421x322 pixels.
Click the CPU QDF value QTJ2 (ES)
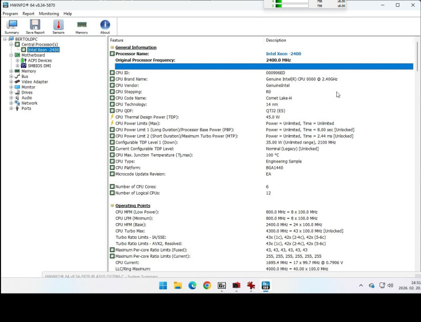[275, 110]
